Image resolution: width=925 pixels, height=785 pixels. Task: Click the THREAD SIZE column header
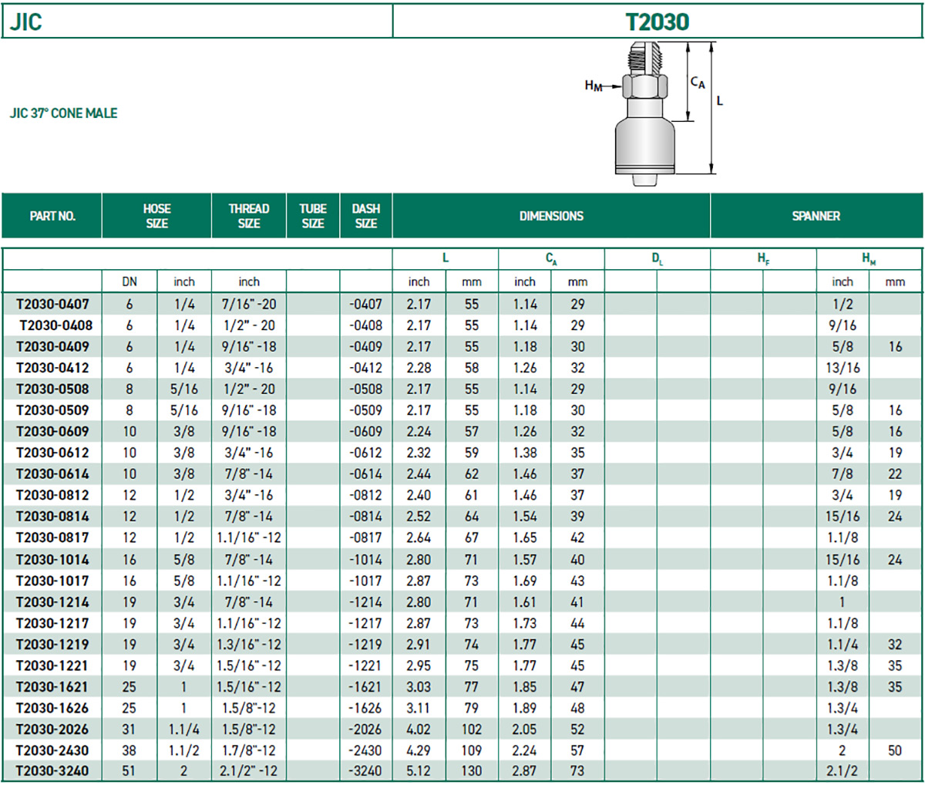pos(249,216)
